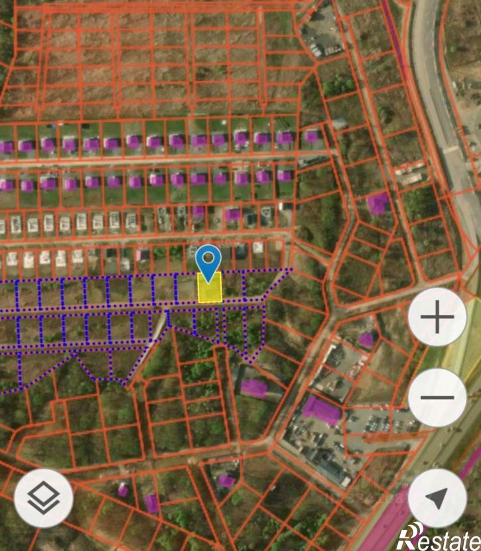The height and width of the screenshot is (551, 481).
Task: Select the purple house at the row's far left
Action: tap(7, 147)
